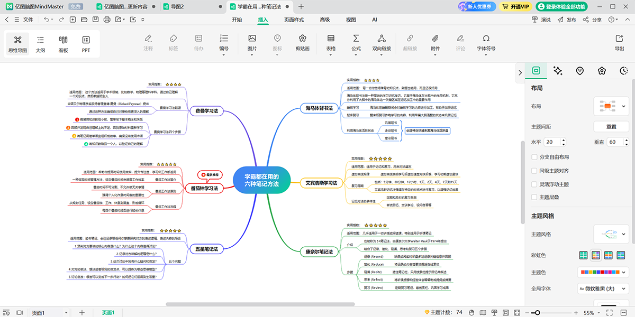
Task: Switch to the 页面样式 ribbon tab
Action: coord(294,20)
